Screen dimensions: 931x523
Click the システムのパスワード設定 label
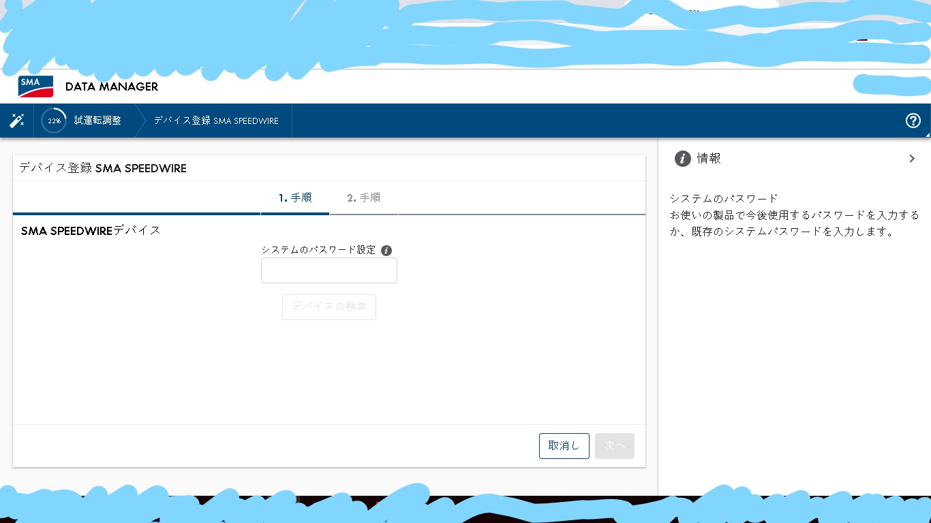pyautogui.click(x=318, y=250)
